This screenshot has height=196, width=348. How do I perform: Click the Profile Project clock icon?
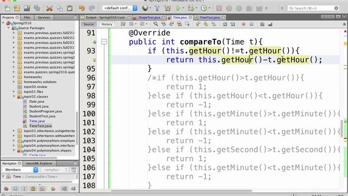tap(203, 9)
